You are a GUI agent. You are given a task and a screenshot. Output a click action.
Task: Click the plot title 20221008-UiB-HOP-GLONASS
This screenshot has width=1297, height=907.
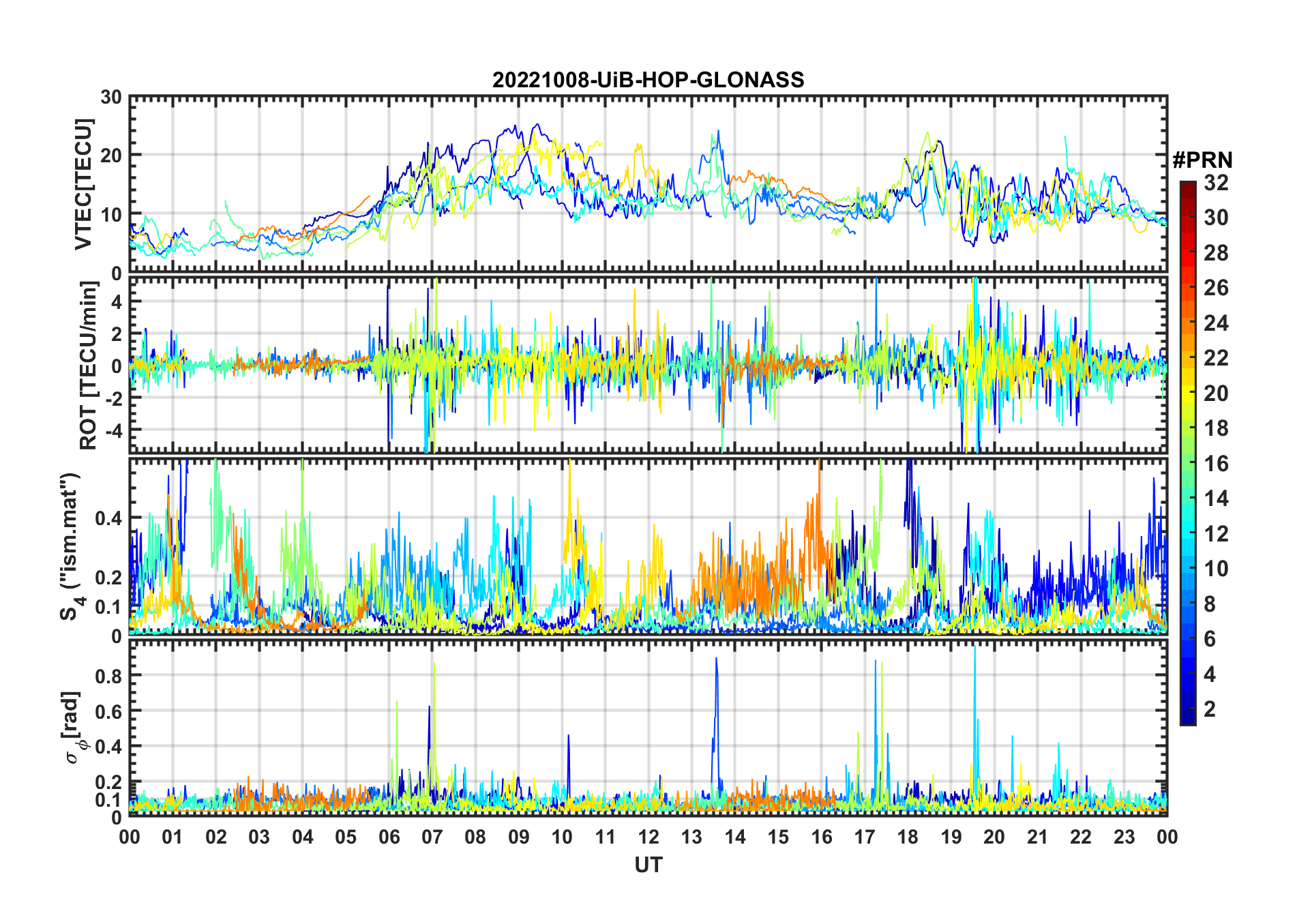coord(648,80)
